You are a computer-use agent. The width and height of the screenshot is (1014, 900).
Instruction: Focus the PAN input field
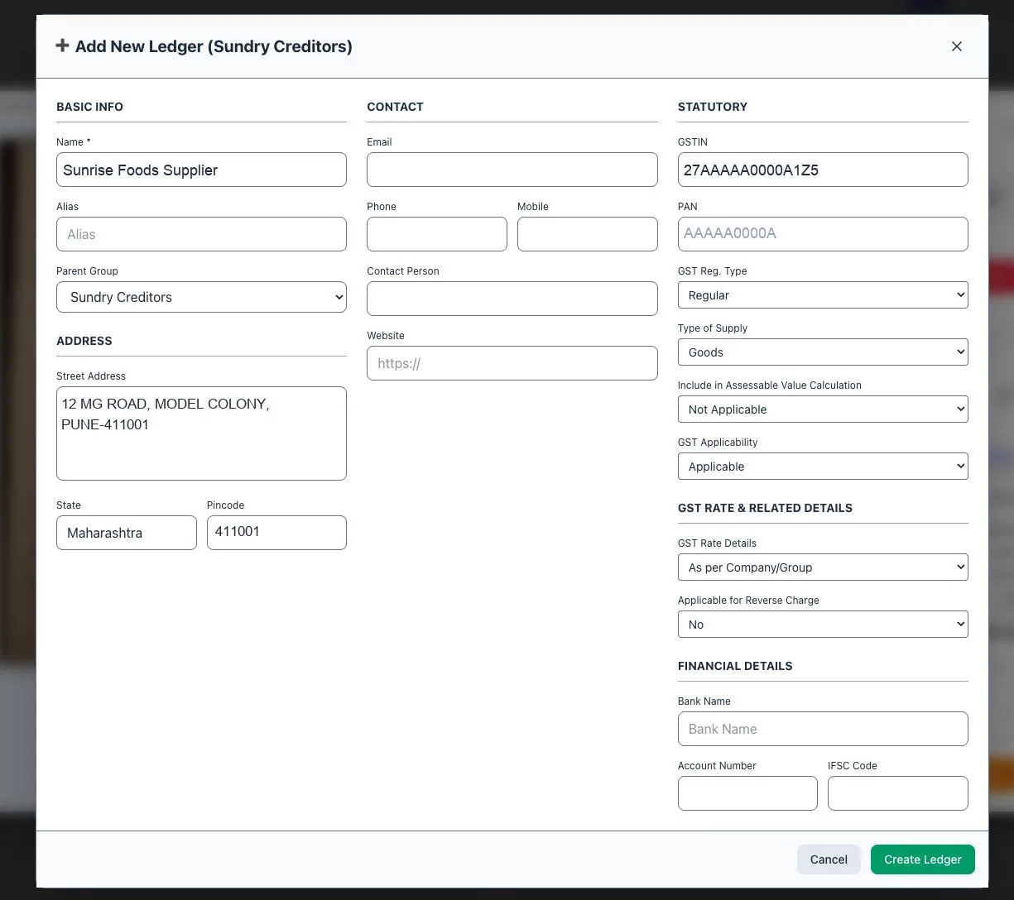coord(823,234)
